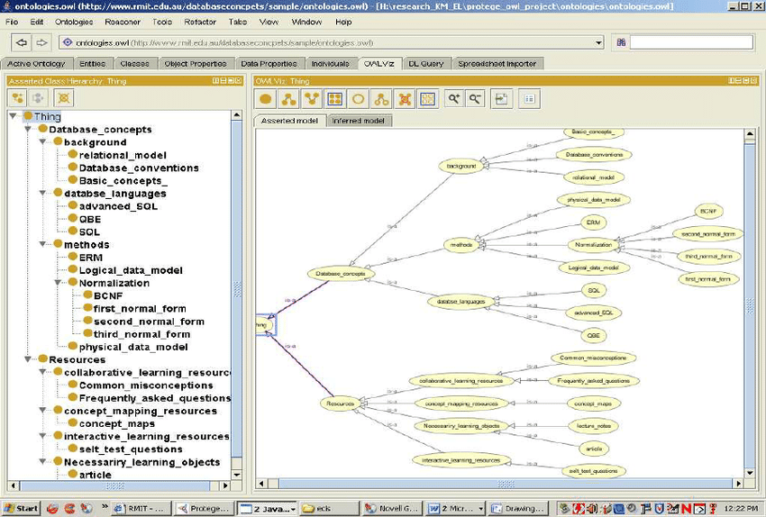
Task: Open the OWLViz options icon
Action: [x=529, y=99]
